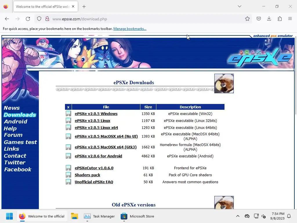The width and height of the screenshot is (297, 223).
Task: Open Games test in the sidebar
Action: click(21, 142)
